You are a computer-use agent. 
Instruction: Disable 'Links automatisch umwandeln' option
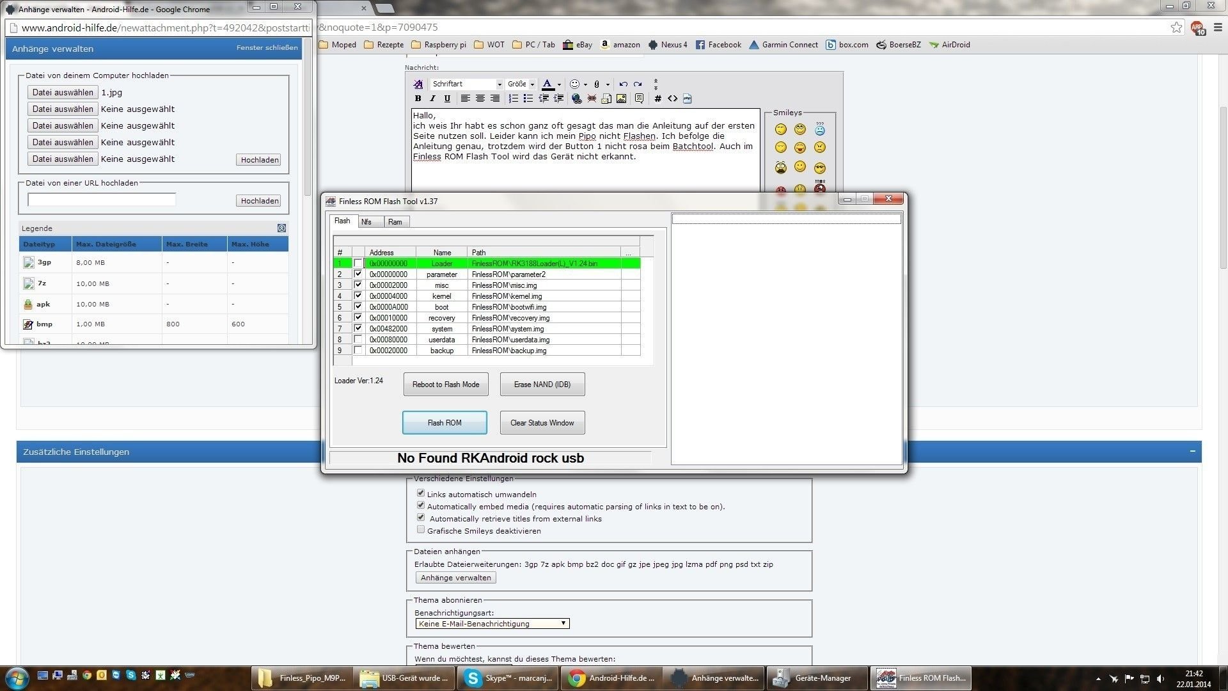(x=421, y=493)
